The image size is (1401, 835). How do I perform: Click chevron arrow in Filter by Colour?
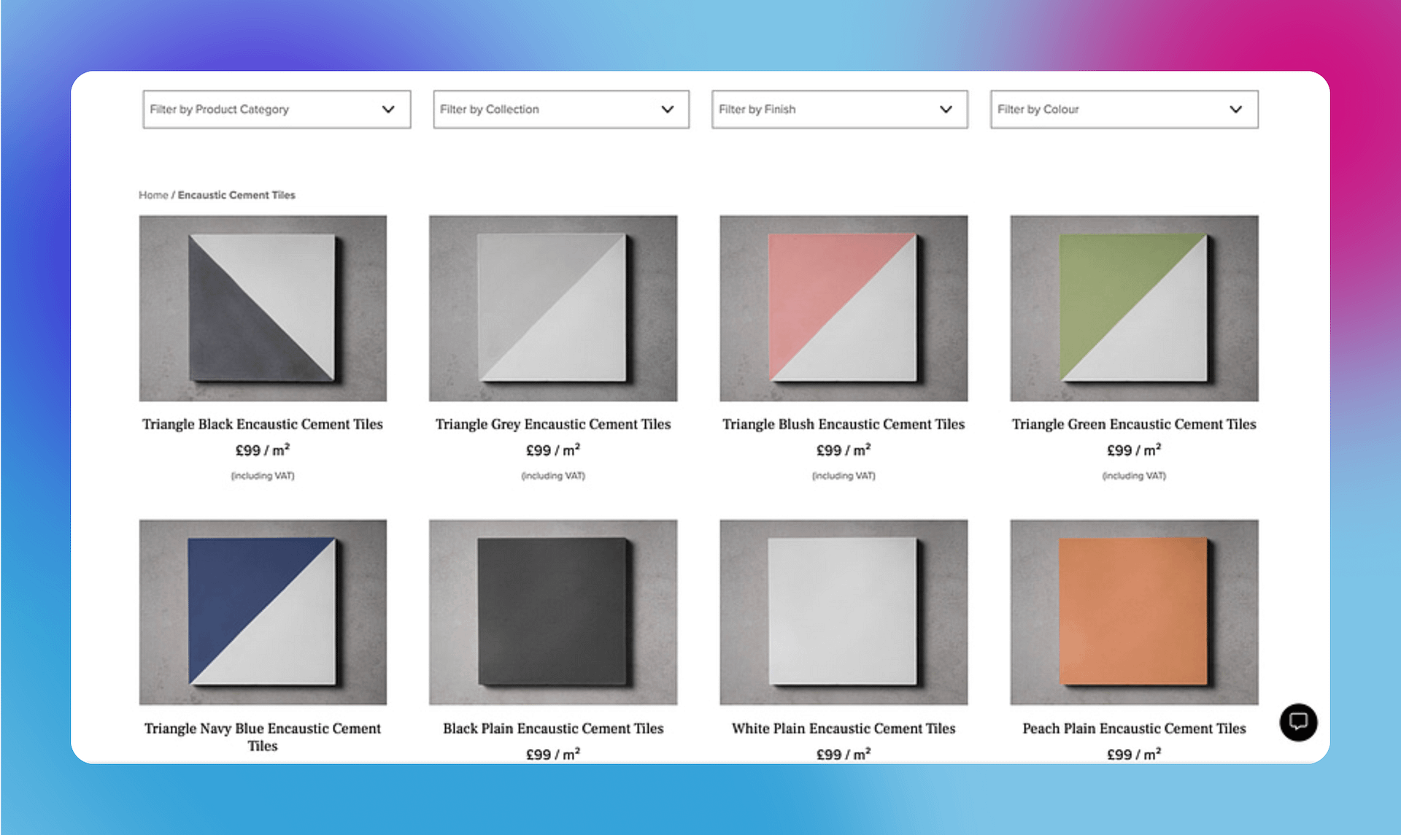[1235, 109]
